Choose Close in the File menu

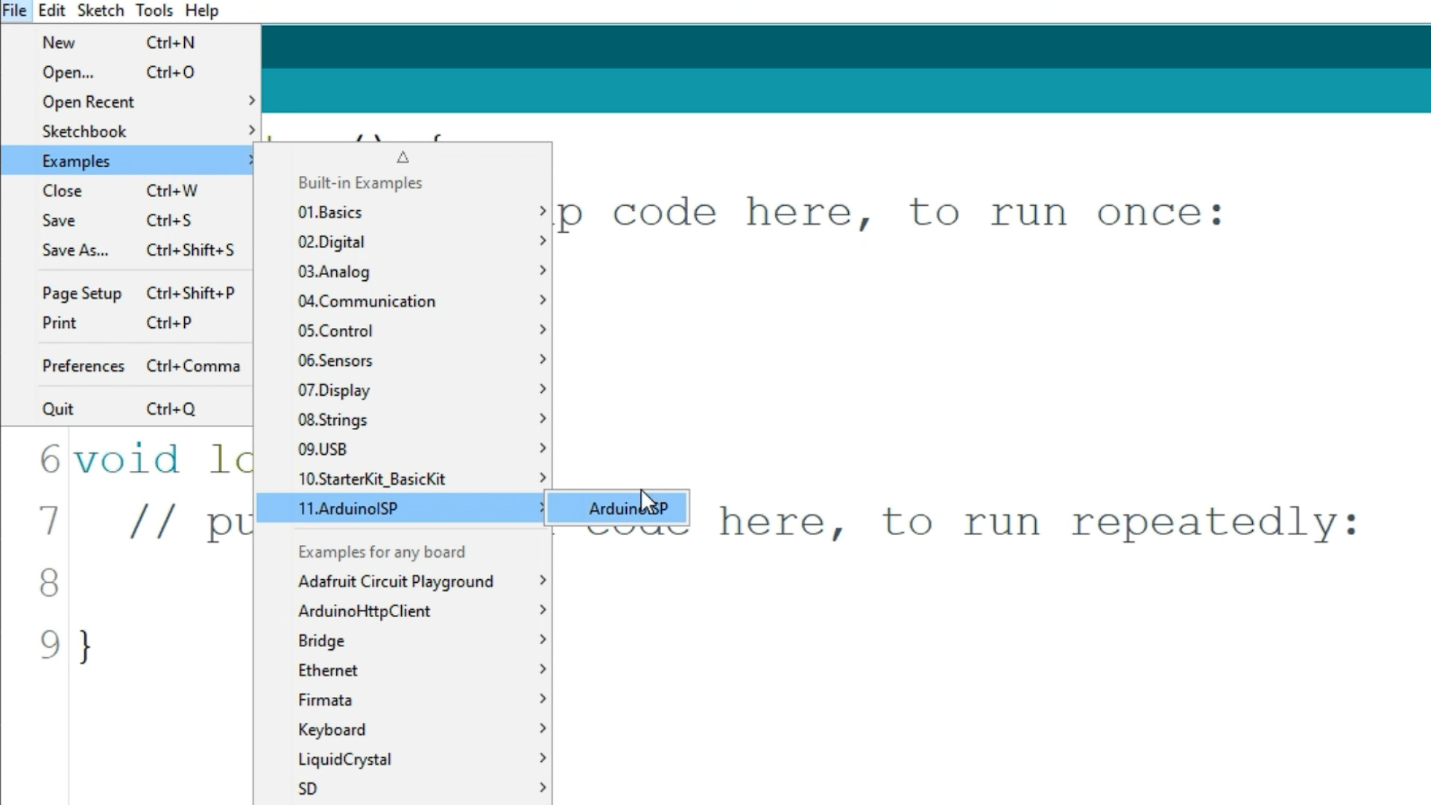pos(128,191)
